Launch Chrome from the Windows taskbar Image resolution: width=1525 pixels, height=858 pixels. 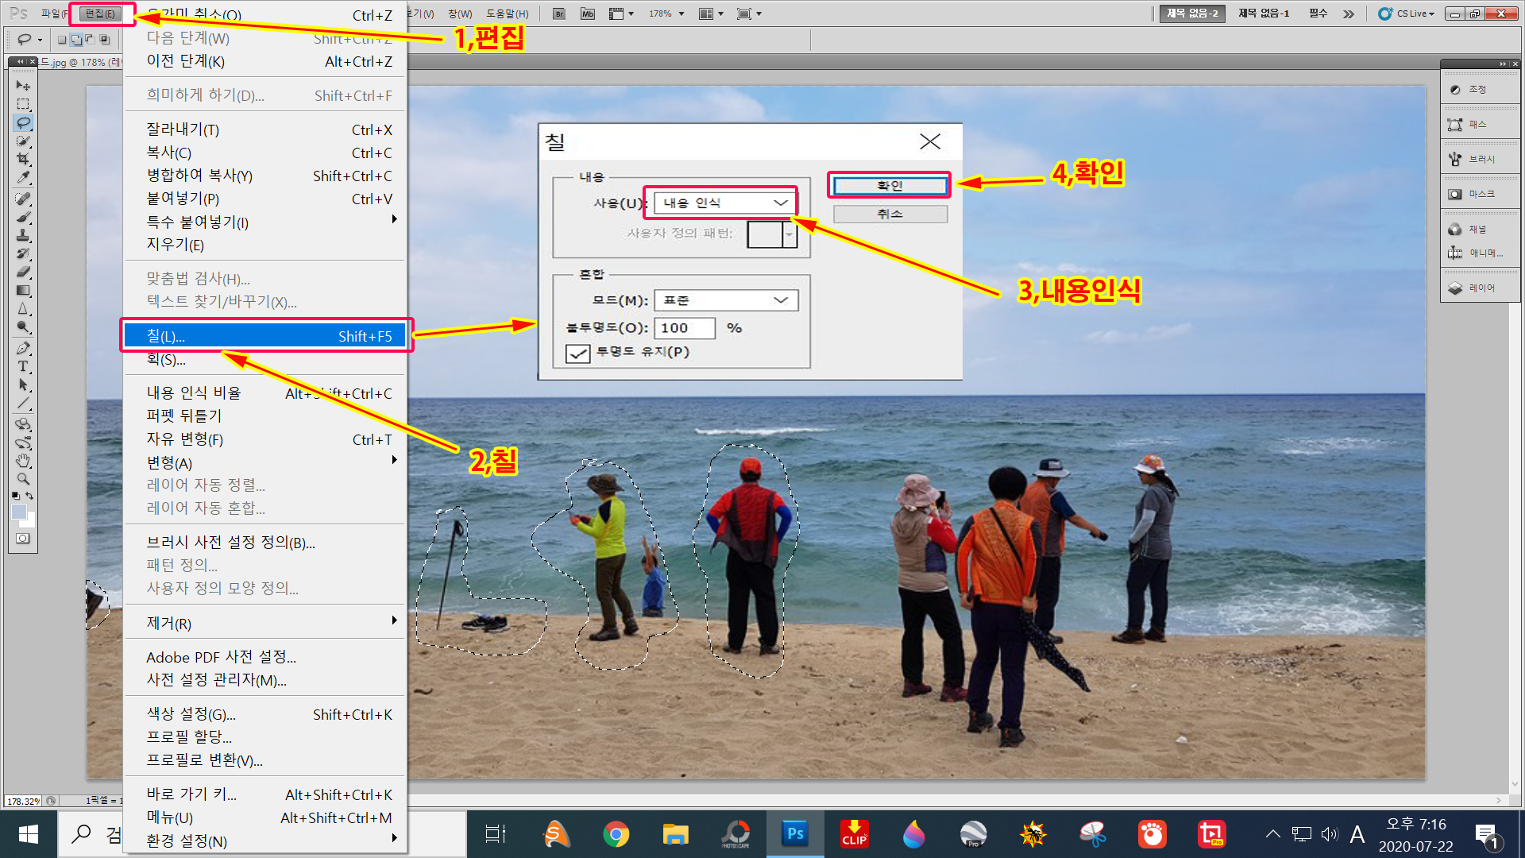tap(616, 834)
